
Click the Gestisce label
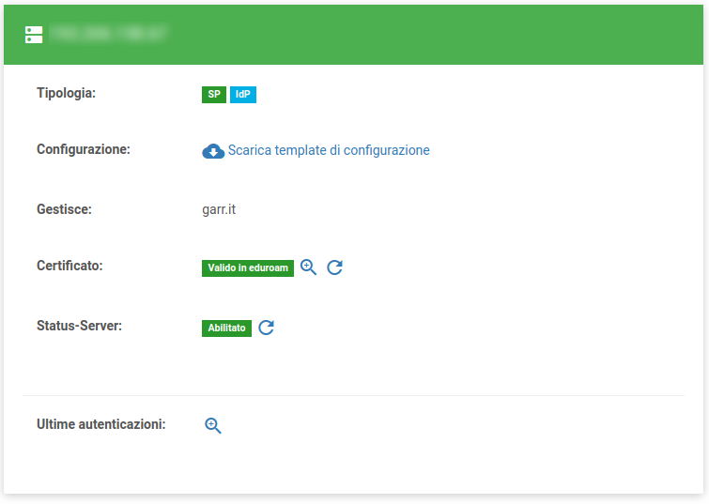pos(64,209)
